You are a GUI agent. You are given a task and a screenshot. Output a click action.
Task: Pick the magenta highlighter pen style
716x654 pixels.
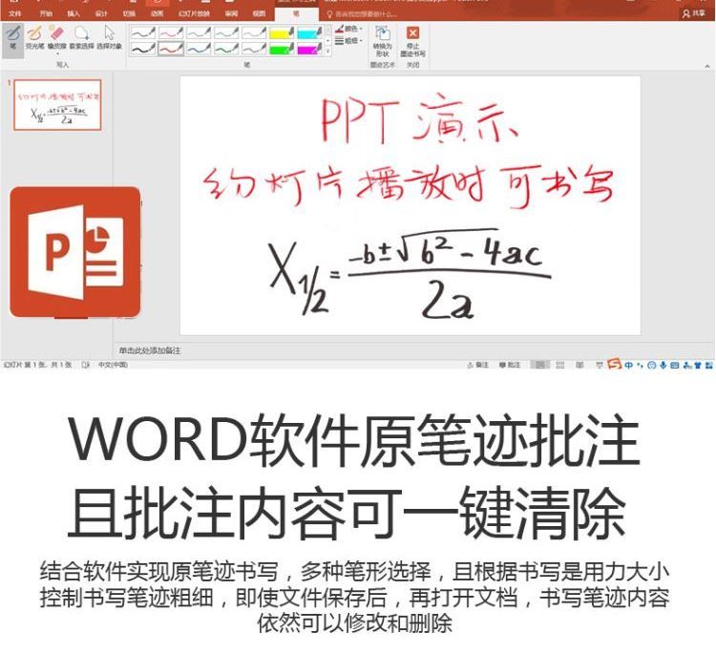pyautogui.click(x=309, y=49)
